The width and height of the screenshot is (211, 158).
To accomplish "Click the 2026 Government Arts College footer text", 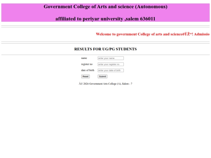I will [105, 84].
